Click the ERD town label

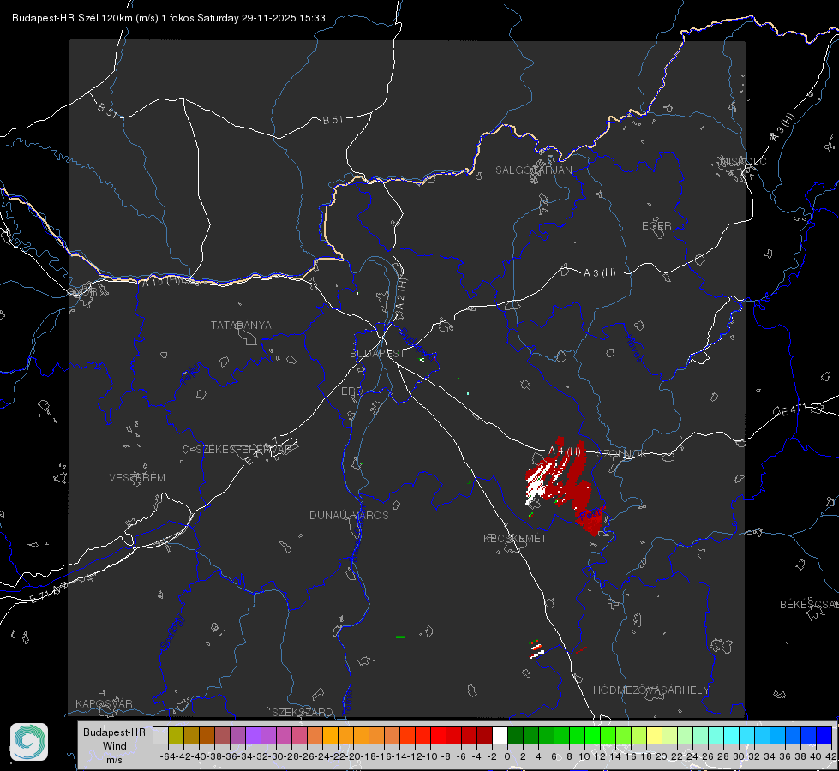351,391
